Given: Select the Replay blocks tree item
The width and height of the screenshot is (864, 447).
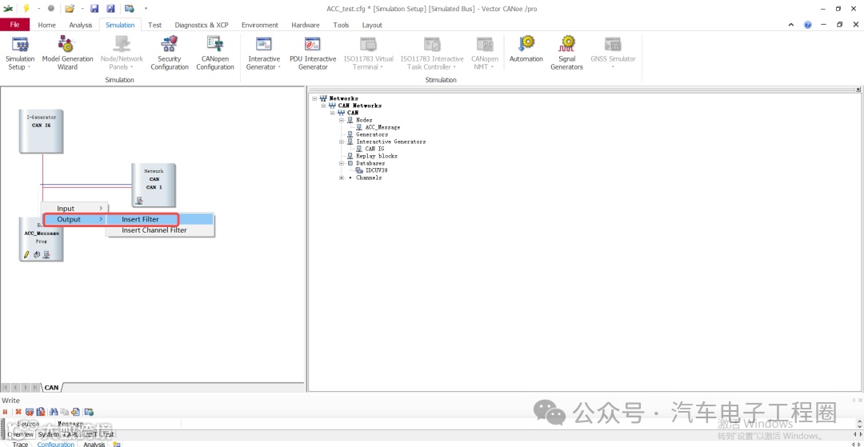Looking at the screenshot, I should 376,156.
